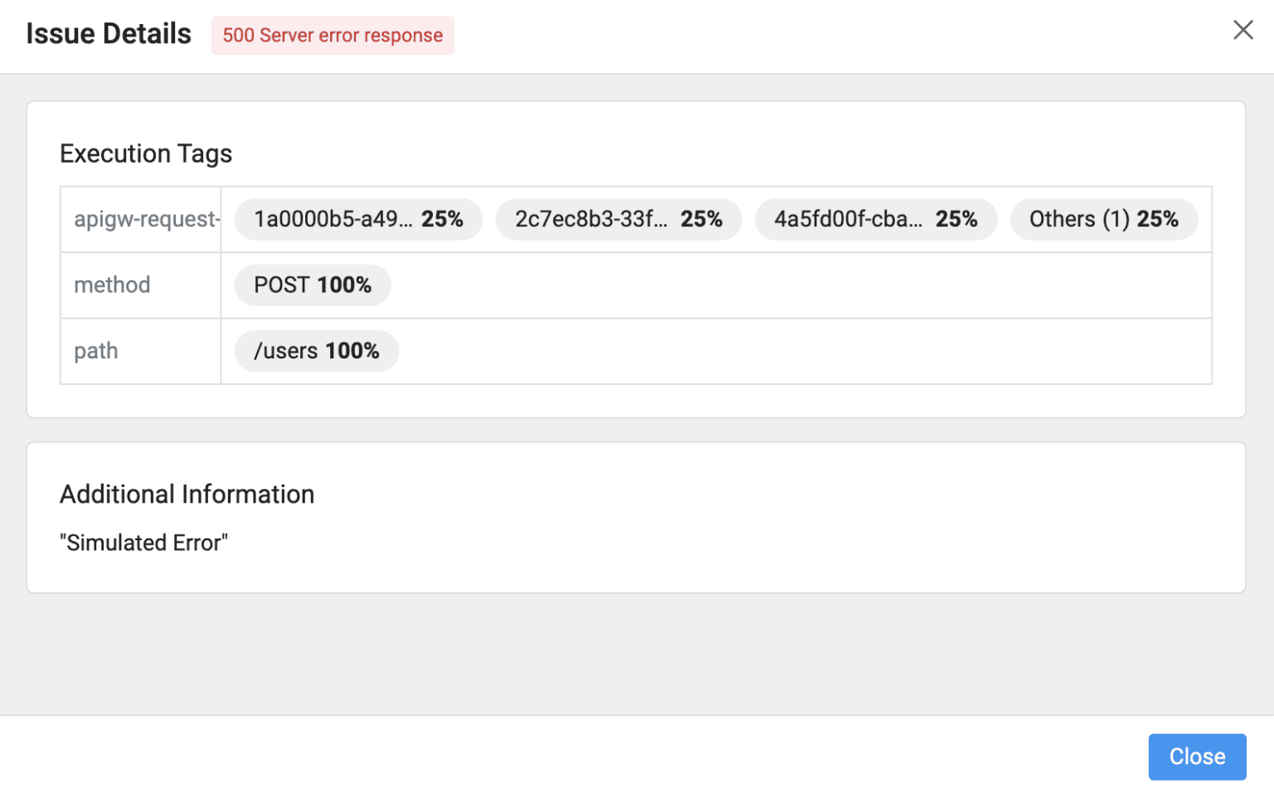Click the method row in the tags table
The width and height of the screenshot is (1274, 794).
[x=112, y=285]
